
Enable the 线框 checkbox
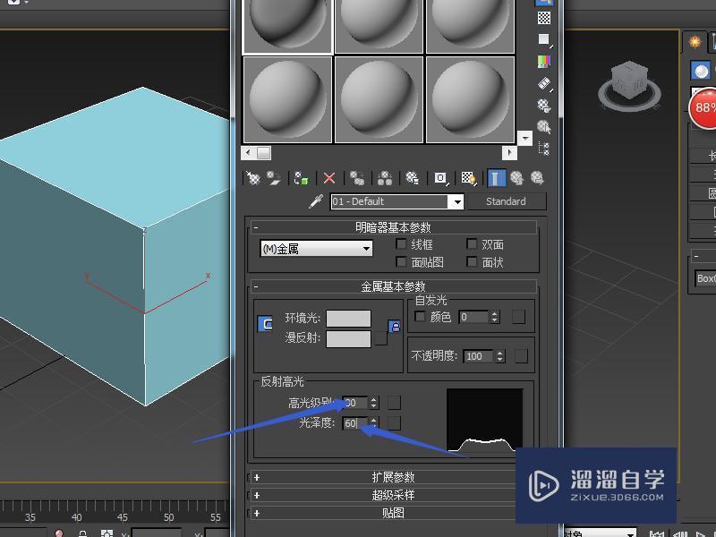pos(401,244)
